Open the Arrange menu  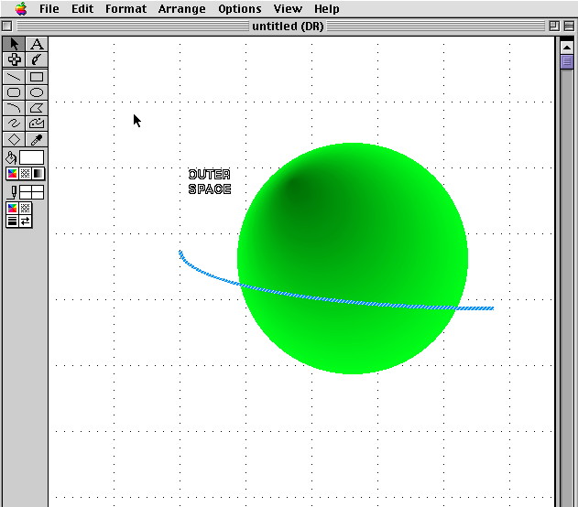click(x=181, y=8)
